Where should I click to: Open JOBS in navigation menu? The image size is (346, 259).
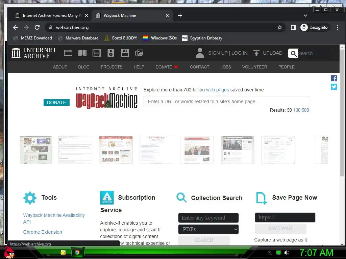tap(225, 67)
